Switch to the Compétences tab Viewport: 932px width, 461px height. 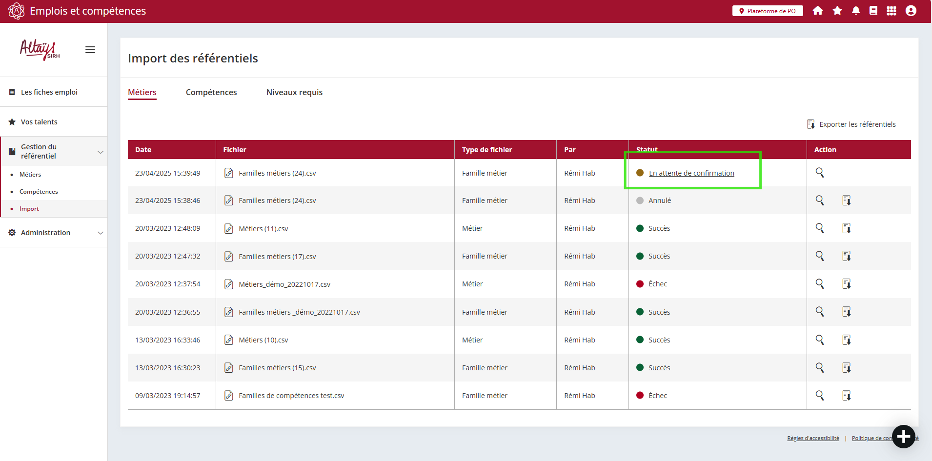(x=211, y=92)
